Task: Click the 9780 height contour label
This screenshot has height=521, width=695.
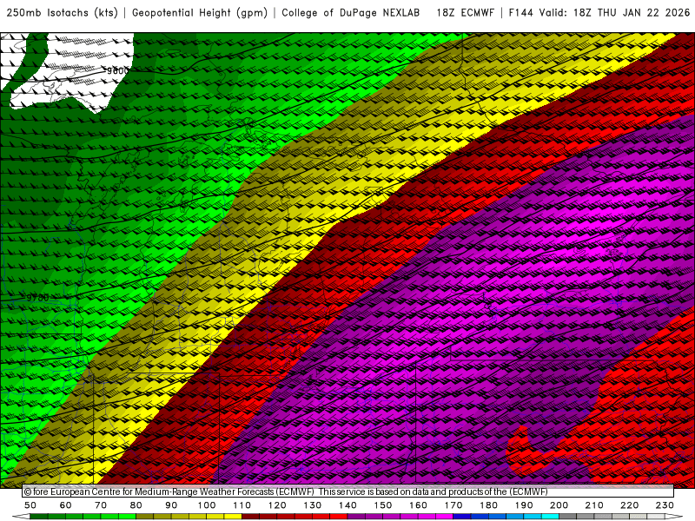Action: [37, 298]
